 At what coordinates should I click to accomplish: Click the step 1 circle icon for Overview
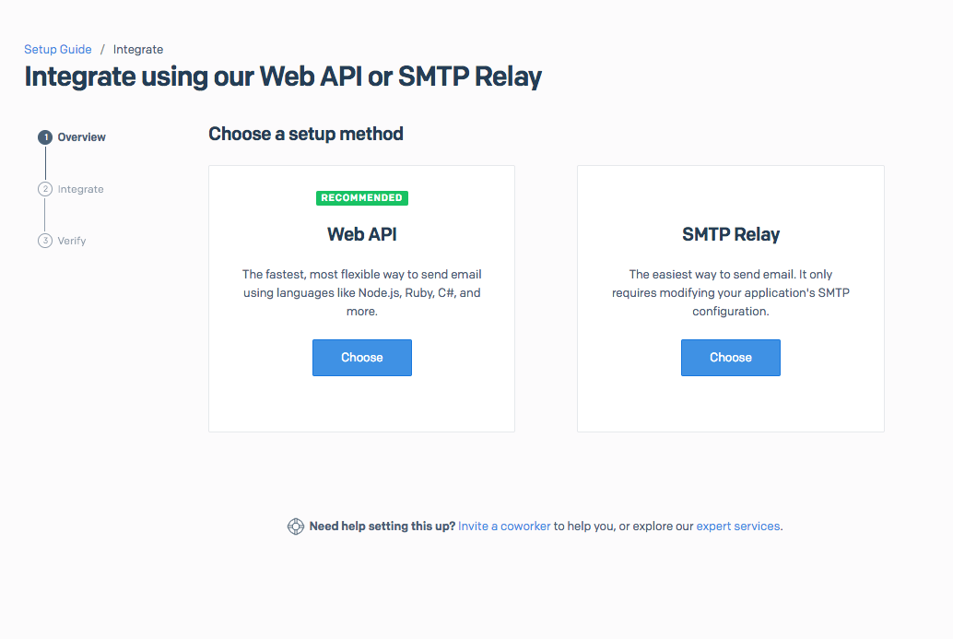pos(44,137)
